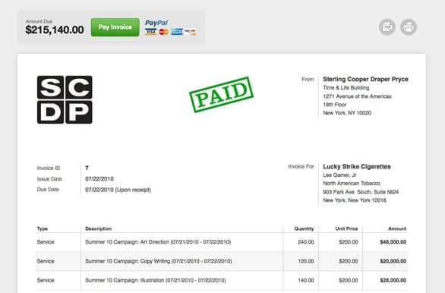
Task: Click the Invoice For label
Action: pos(301,166)
